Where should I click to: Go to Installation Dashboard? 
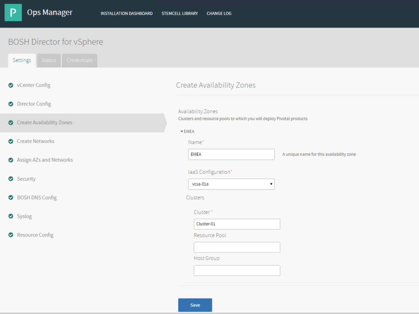(x=127, y=14)
